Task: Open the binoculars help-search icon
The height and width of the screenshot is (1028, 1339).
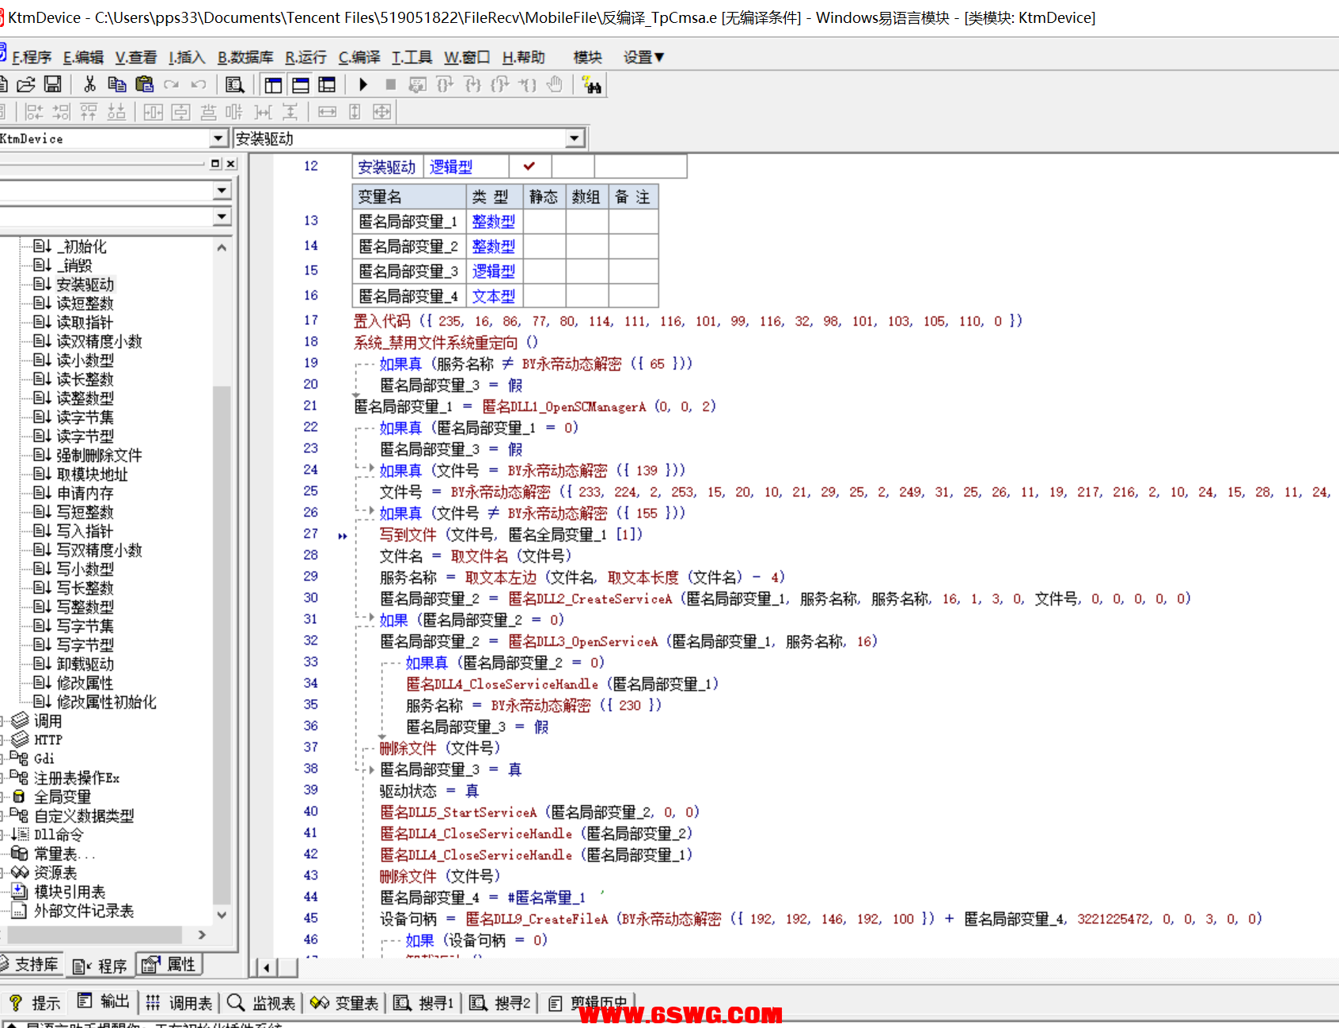Action: click(591, 85)
